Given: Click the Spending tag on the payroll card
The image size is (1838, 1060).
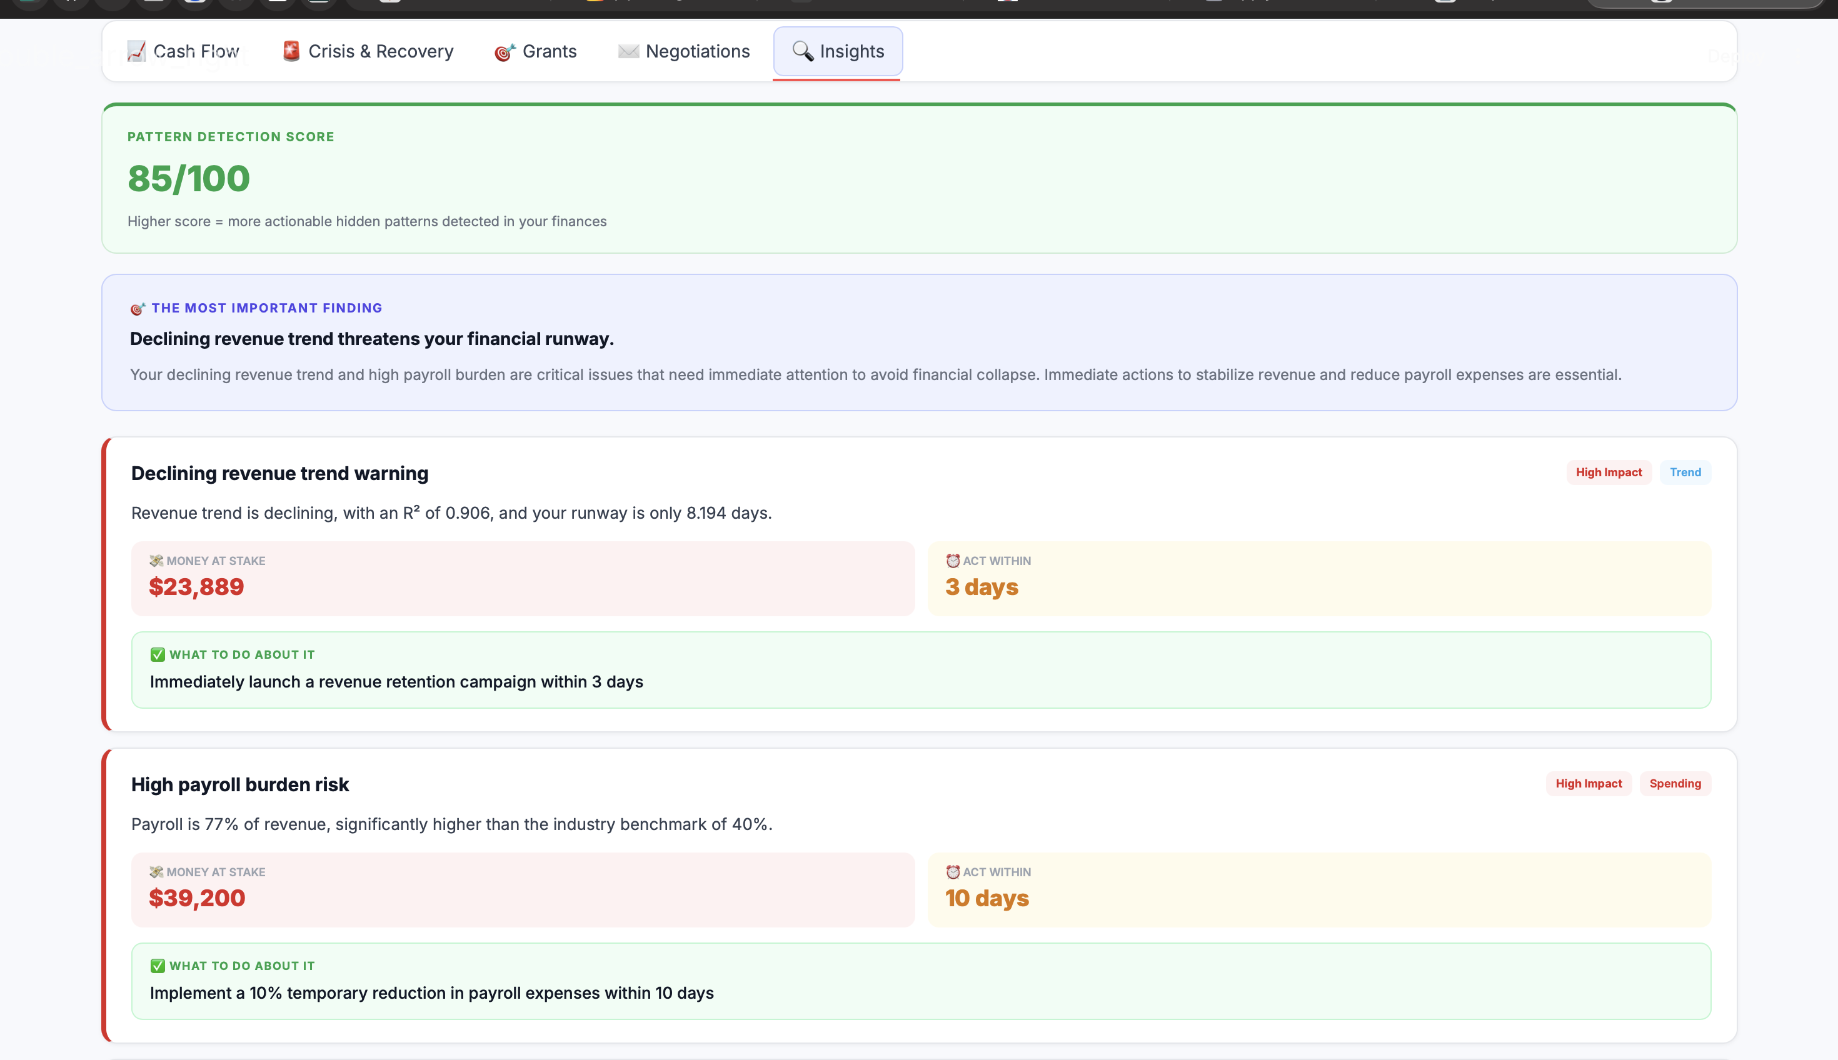Looking at the screenshot, I should point(1674,783).
